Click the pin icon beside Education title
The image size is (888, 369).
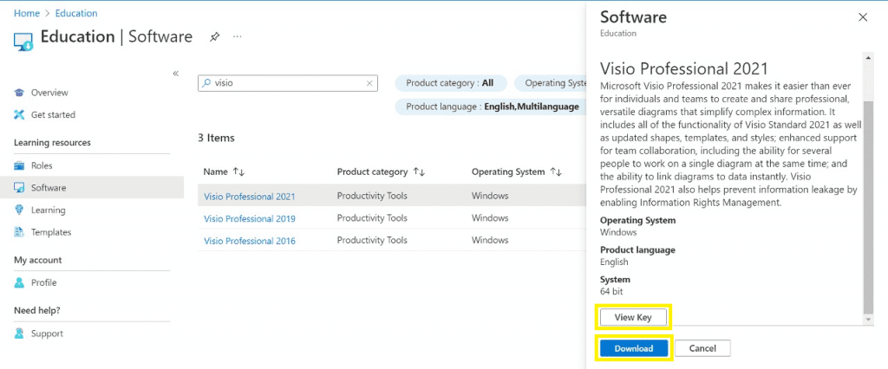tap(214, 37)
